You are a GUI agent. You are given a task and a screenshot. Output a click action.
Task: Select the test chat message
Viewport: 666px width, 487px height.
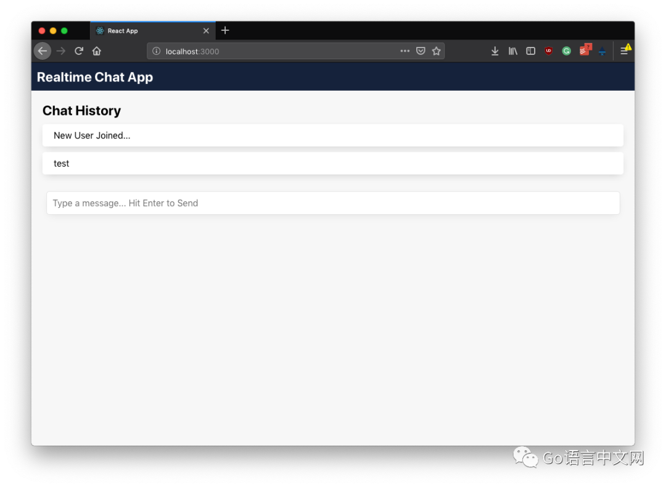click(333, 164)
